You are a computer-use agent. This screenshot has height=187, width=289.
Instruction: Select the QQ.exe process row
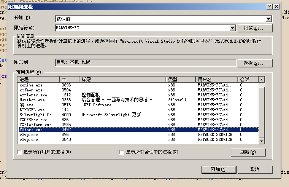[138, 105]
